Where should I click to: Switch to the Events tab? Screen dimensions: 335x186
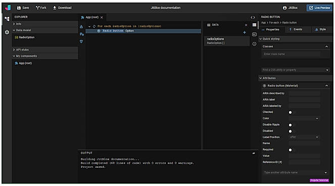296,29
